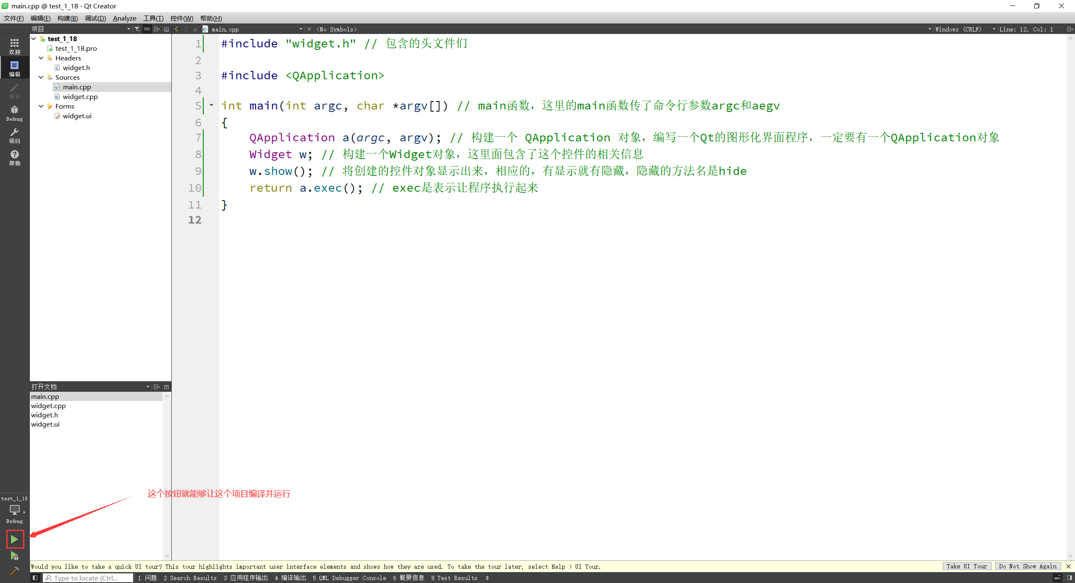
Task: Open the 构建(B) menu
Action: [68, 18]
